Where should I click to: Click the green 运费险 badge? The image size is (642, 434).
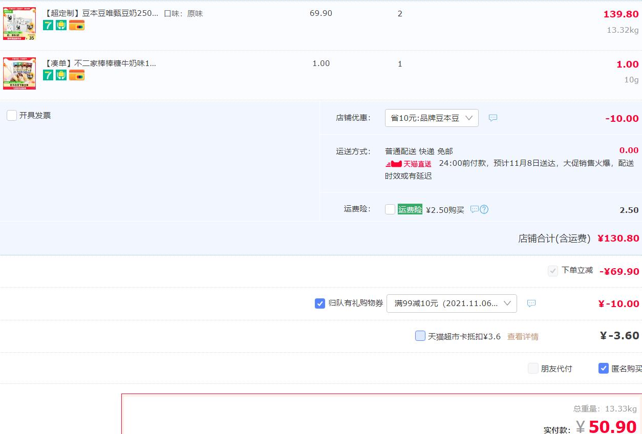point(410,209)
